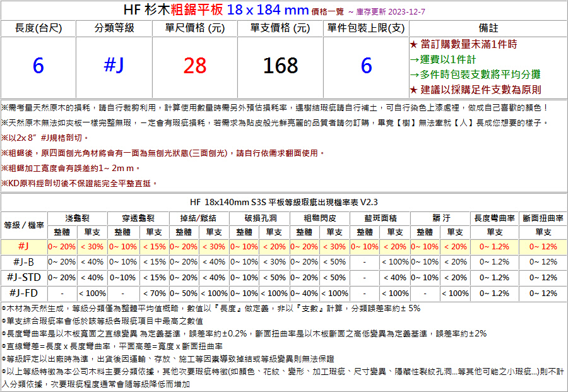
Task: Click the '穿透龜裂' defect header
Action: (x=138, y=218)
